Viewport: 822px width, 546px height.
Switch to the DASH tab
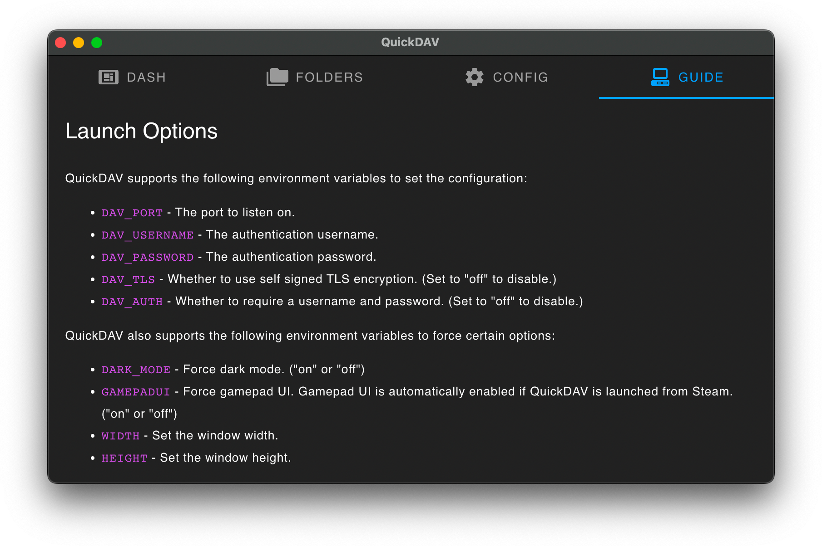coord(146,78)
